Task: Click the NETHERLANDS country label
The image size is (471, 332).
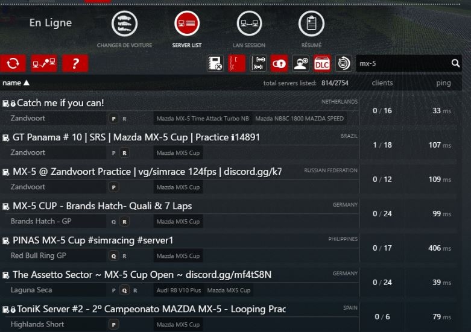Action: pos(340,102)
